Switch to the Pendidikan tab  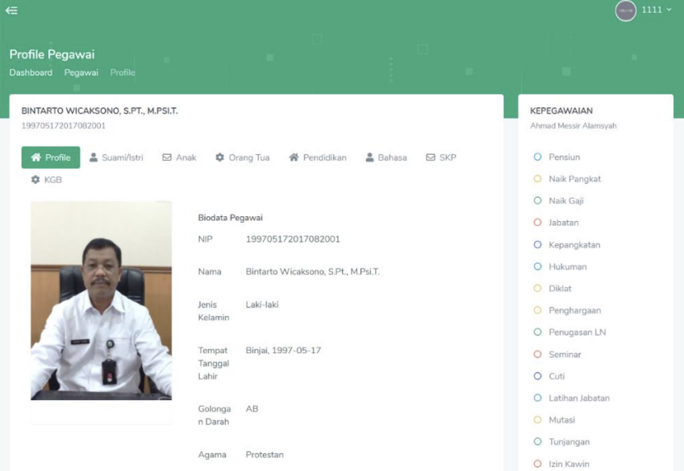318,157
